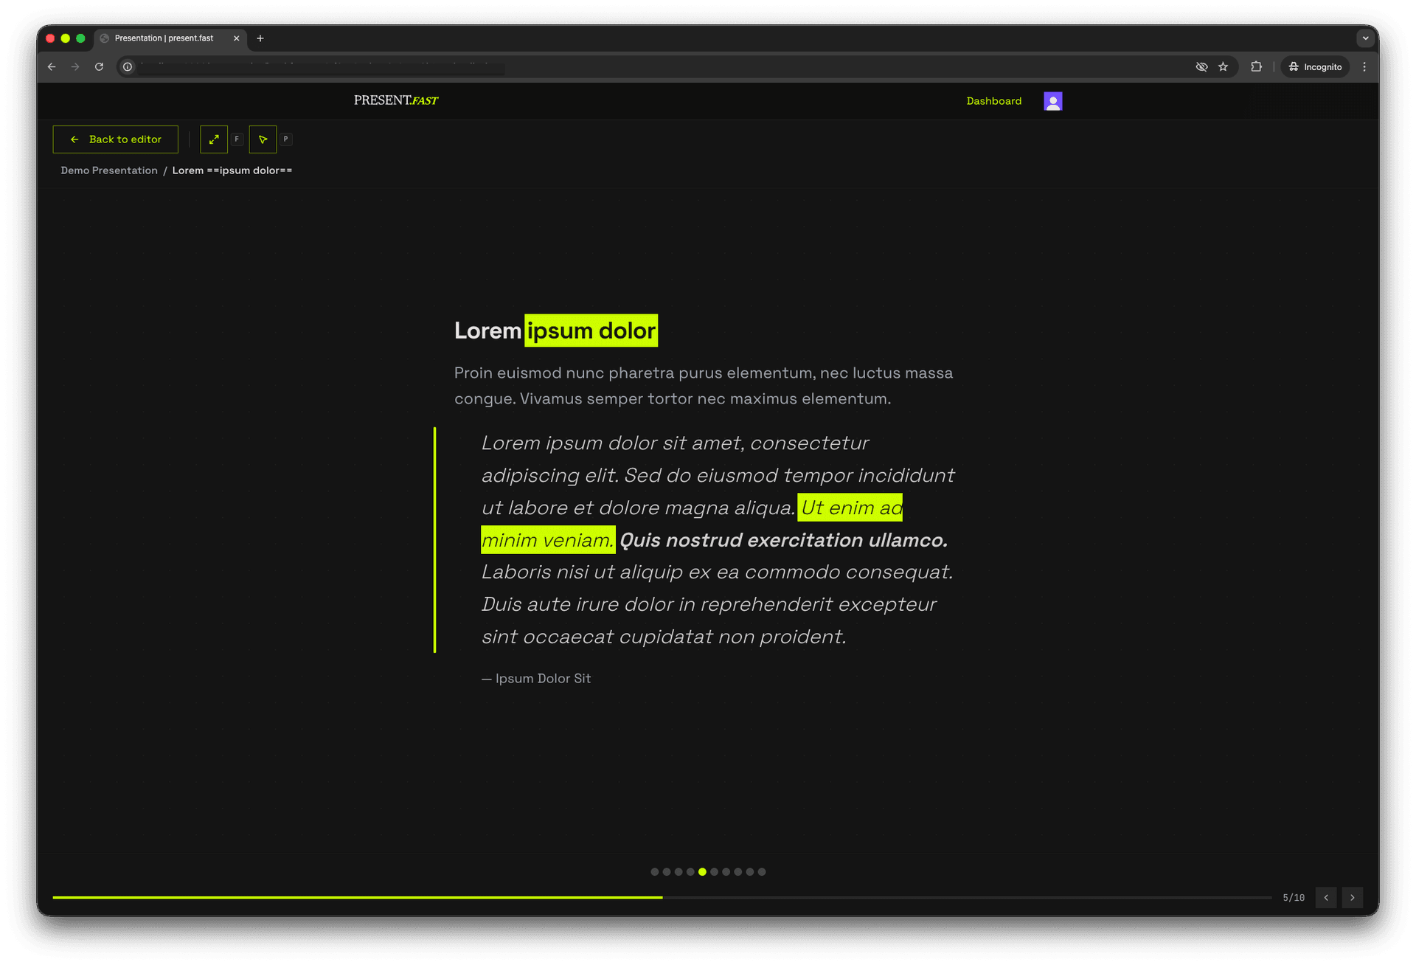Enter fullscreen mode with the expand-arrows icon

pos(214,139)
